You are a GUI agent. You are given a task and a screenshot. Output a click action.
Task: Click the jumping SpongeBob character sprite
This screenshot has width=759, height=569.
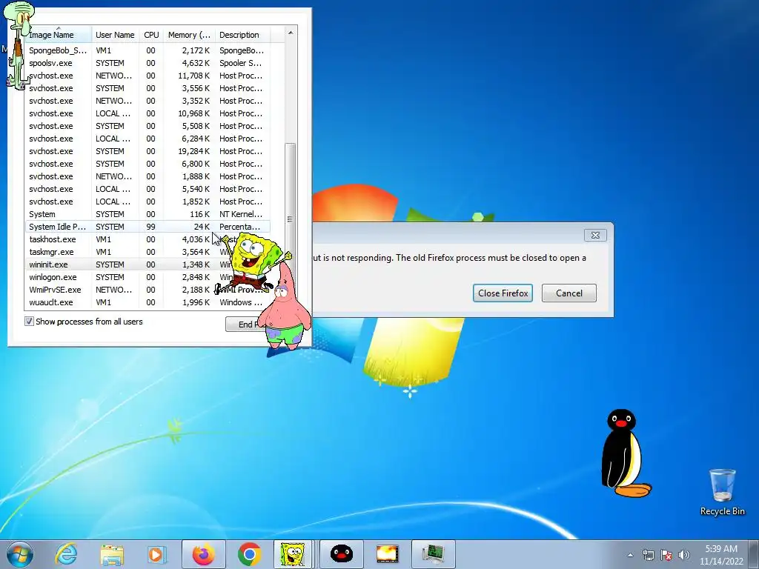(x=253, y=263)
